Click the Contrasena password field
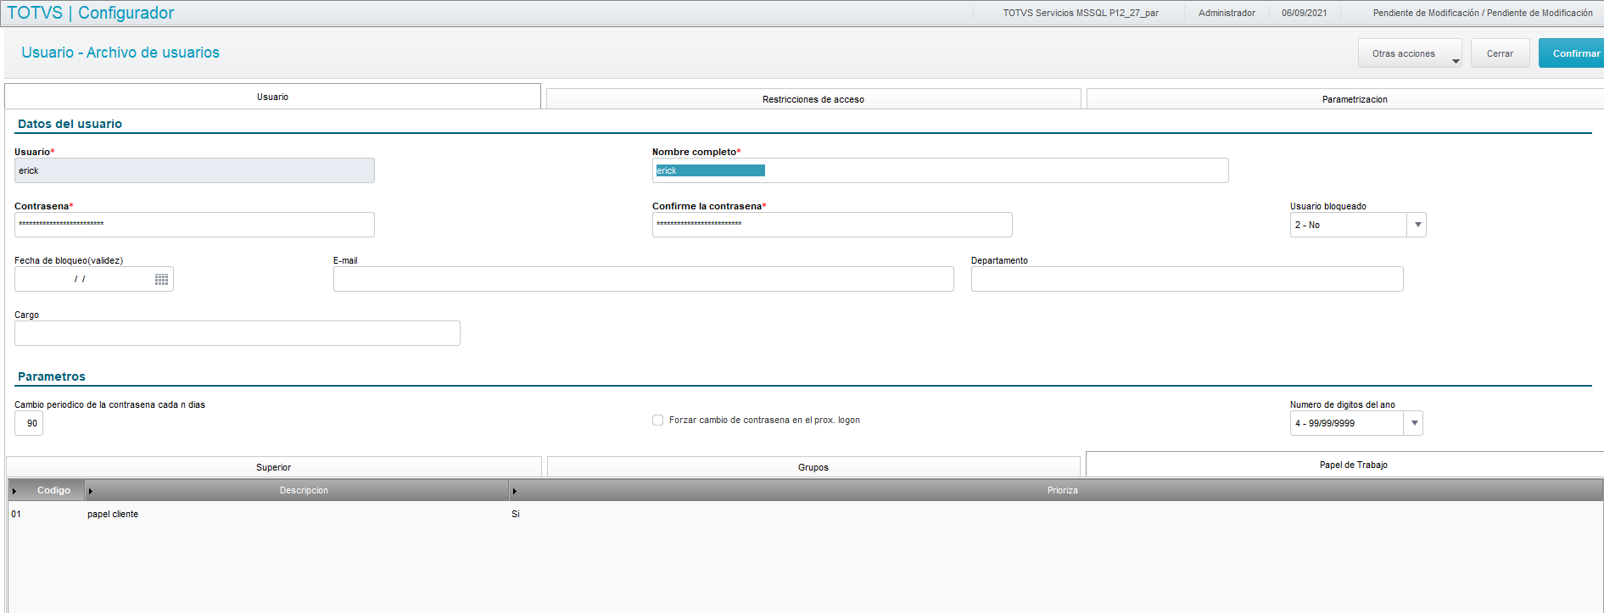The image size is (1604, 613). 194,225
